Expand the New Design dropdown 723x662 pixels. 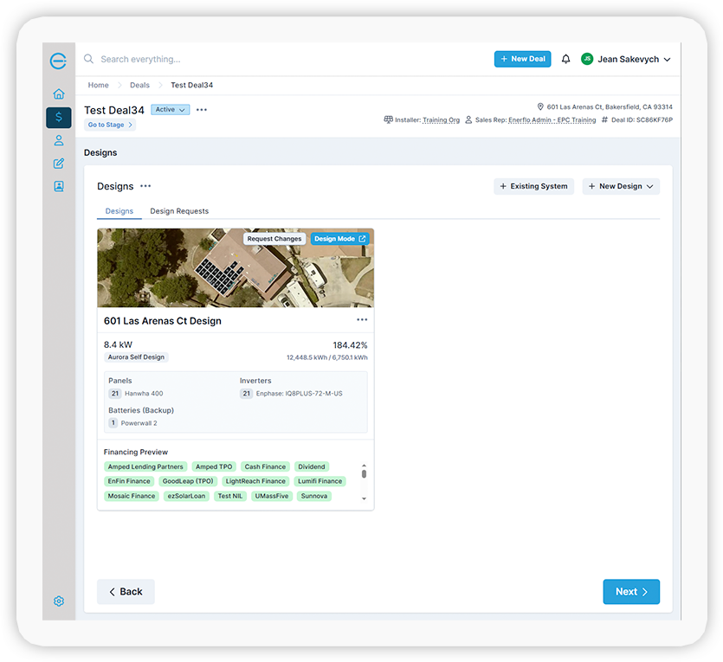point(621,186)
